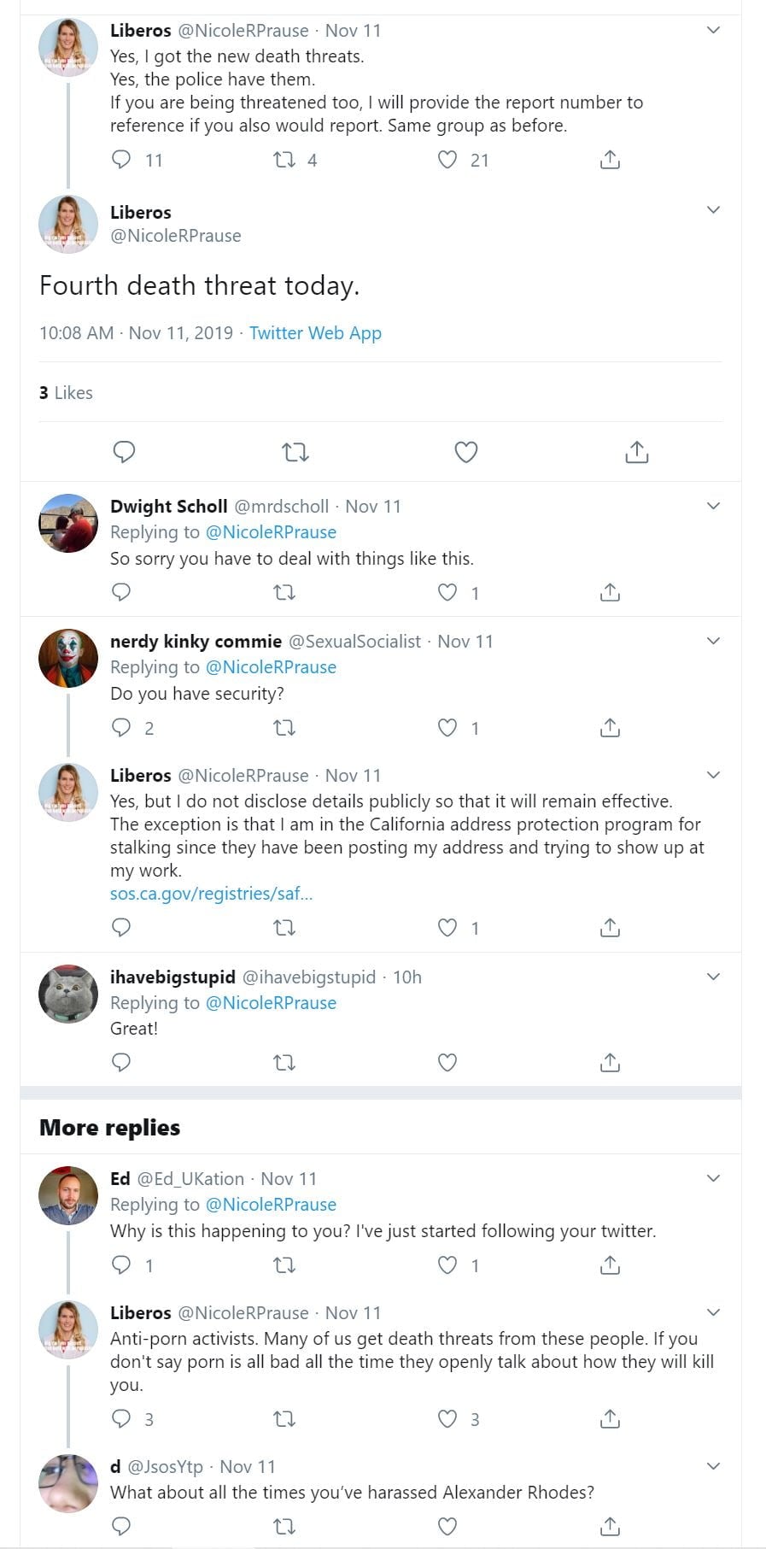Retweet the top 'new death threats' tweet
The height and width of the screenshot is (1549, 766).
(284, 160)
